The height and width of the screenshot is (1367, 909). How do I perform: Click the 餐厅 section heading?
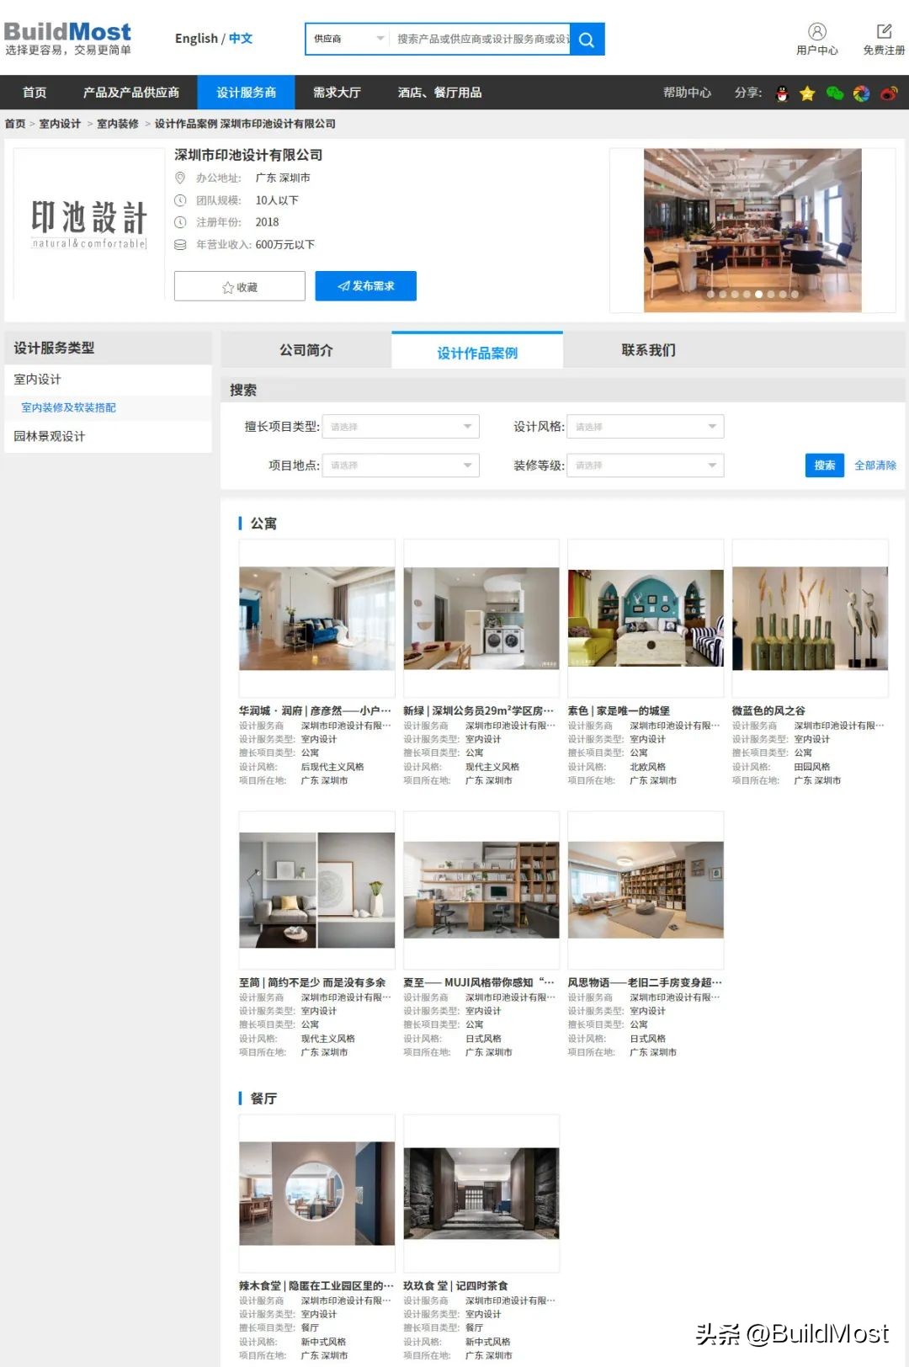point(263,1098)
